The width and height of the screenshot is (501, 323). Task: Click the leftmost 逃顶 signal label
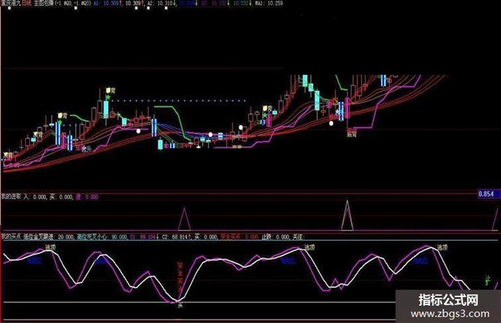point(50,247)
